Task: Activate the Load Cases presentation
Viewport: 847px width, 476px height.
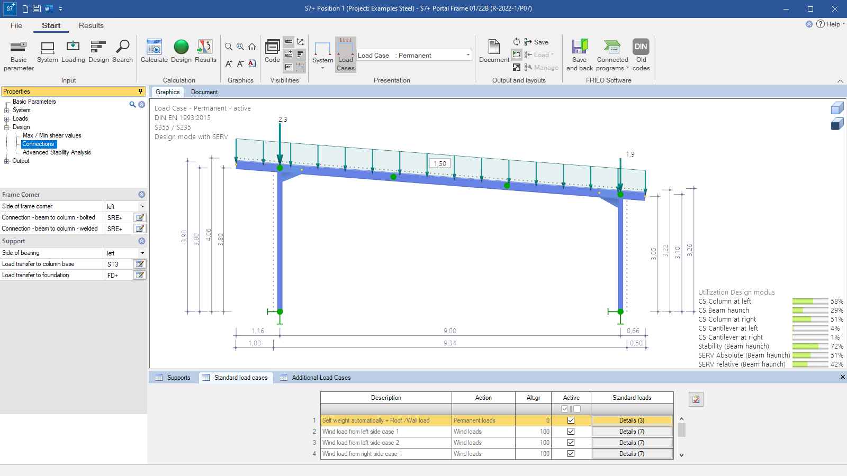Action: coord(345,54)
